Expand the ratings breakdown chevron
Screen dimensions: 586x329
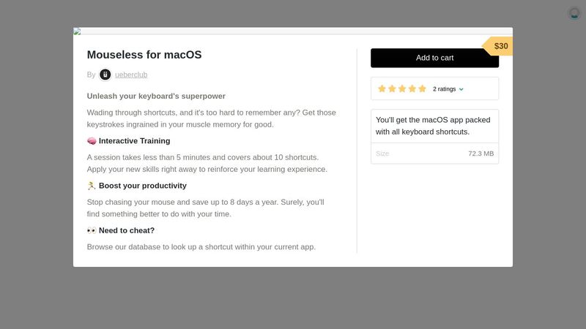[461, 89]
